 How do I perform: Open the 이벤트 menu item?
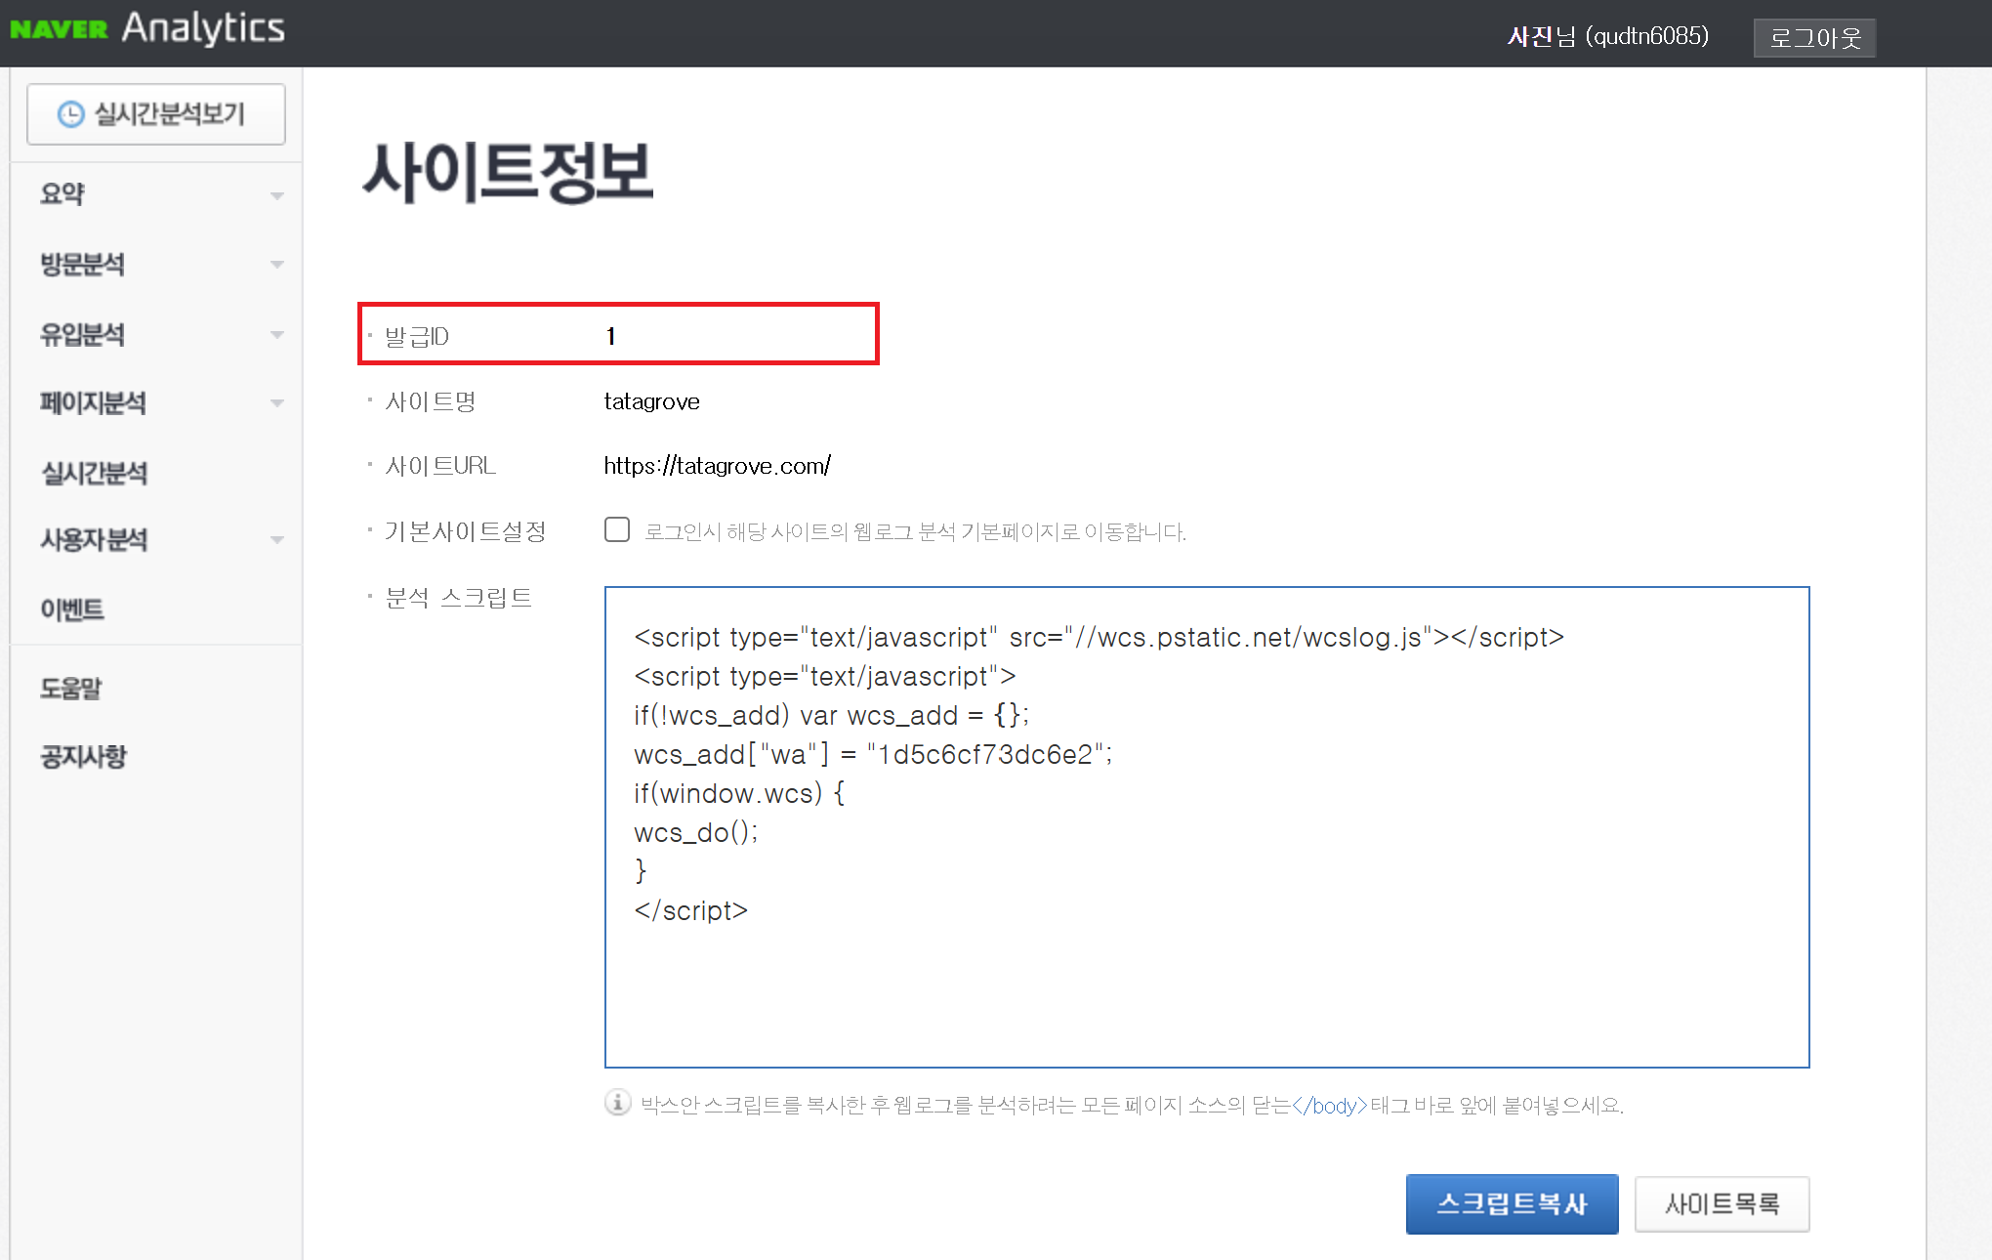(x=71, y=608)
